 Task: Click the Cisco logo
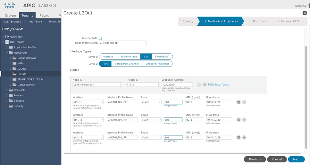(10, 5)
